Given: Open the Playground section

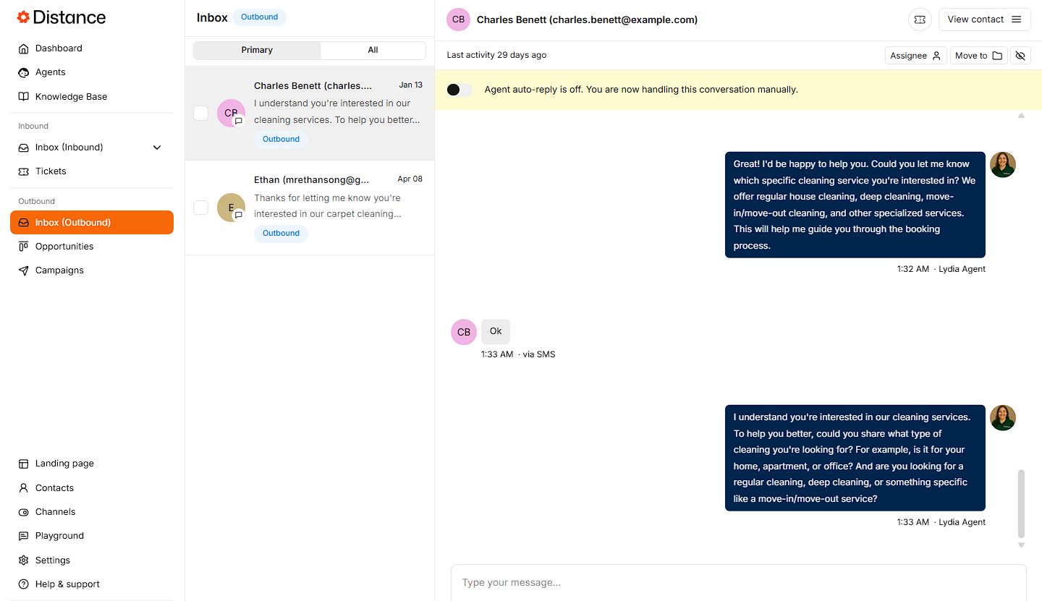Looking at the screenshot, I should click(59, 536).
